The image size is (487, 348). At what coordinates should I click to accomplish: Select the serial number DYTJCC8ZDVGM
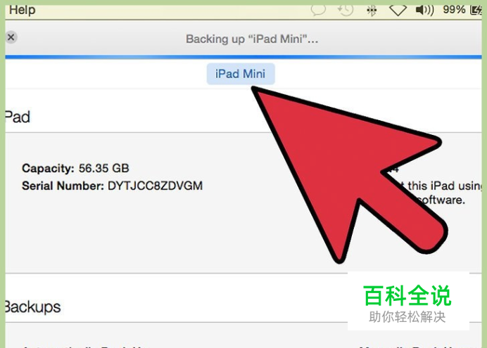point(155,186)
